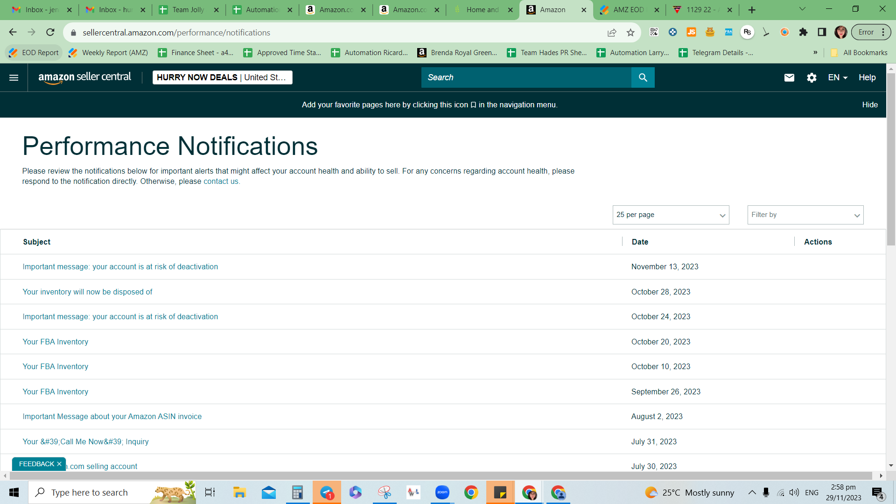
Task: Click the page vertical scrollbar
Action: click(x=891, y=159)
